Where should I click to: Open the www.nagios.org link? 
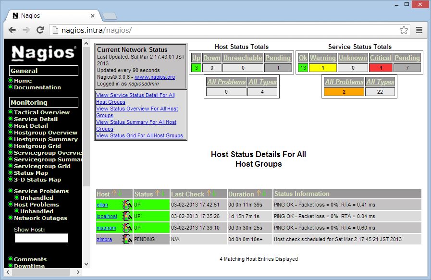click(x=155, y=77)
